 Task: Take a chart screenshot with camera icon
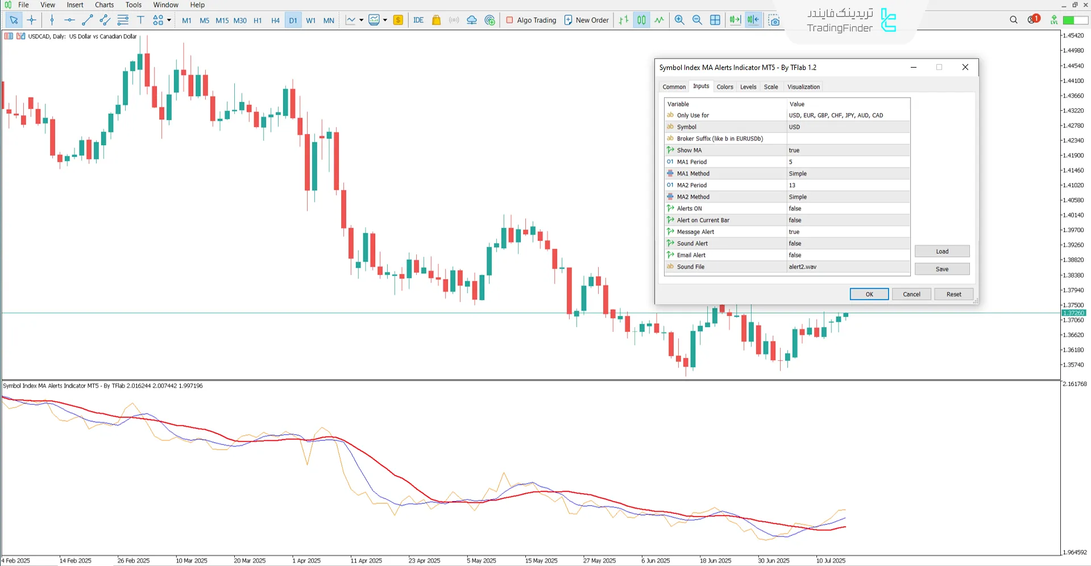774,20
